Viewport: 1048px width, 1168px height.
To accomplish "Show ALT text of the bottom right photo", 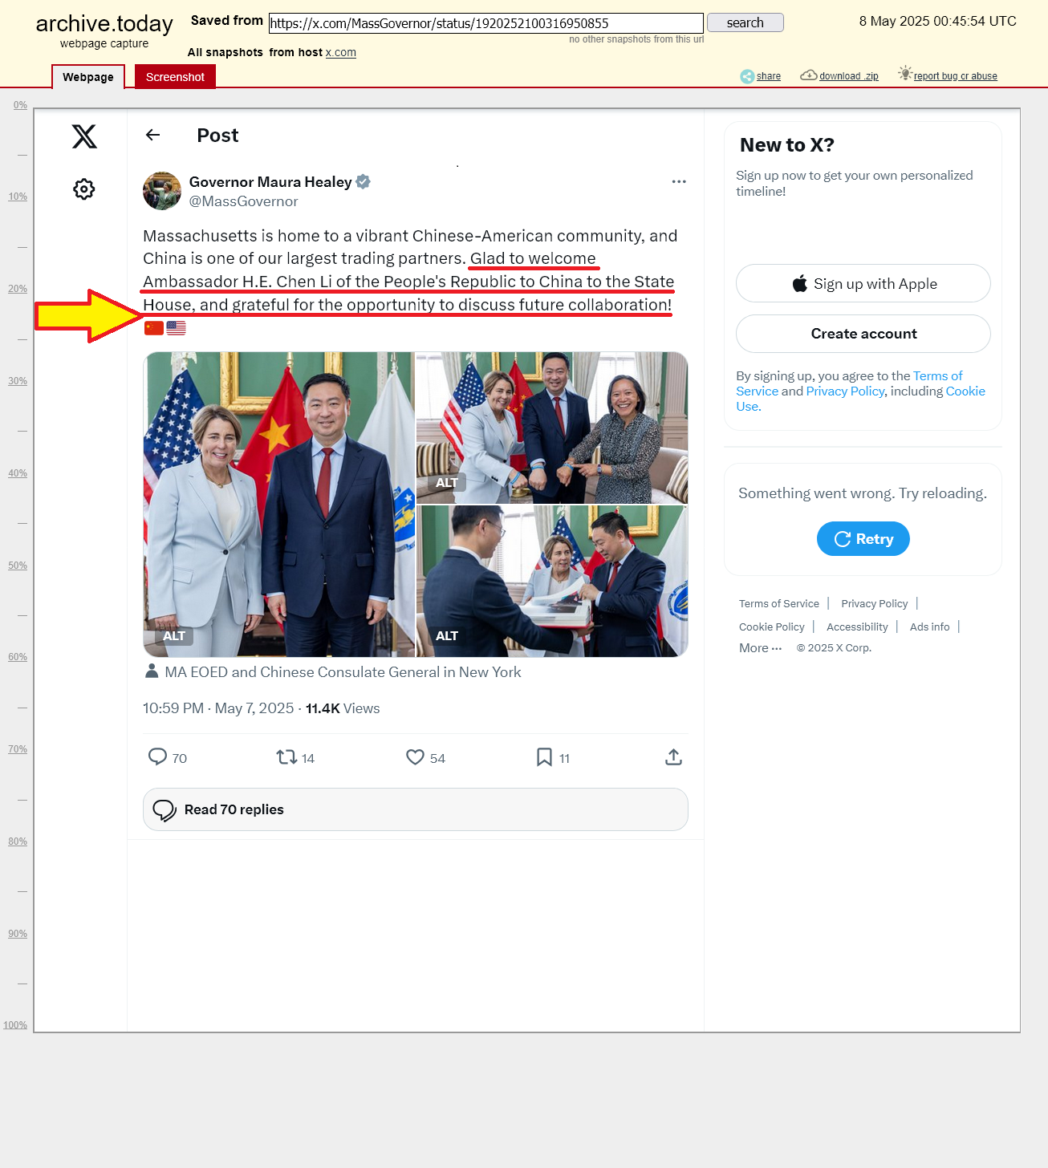I will [447, 635].
